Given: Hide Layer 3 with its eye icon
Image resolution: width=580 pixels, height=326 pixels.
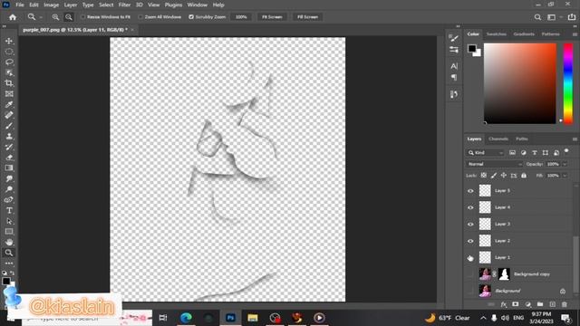Looking at the screenshot, I should (470, 224).
